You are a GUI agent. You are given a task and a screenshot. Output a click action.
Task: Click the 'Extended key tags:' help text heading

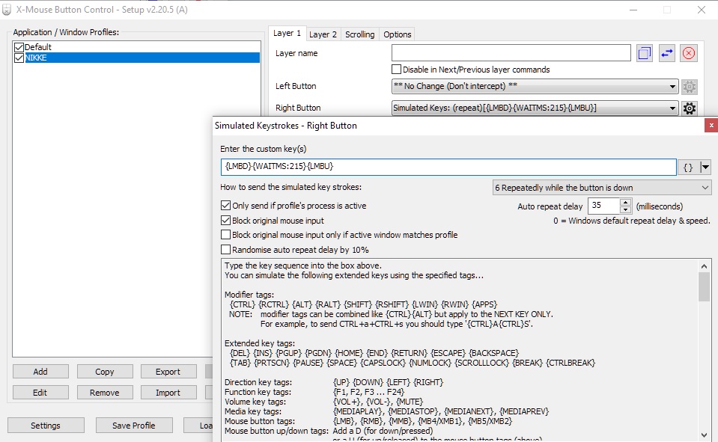coord(260,343)
